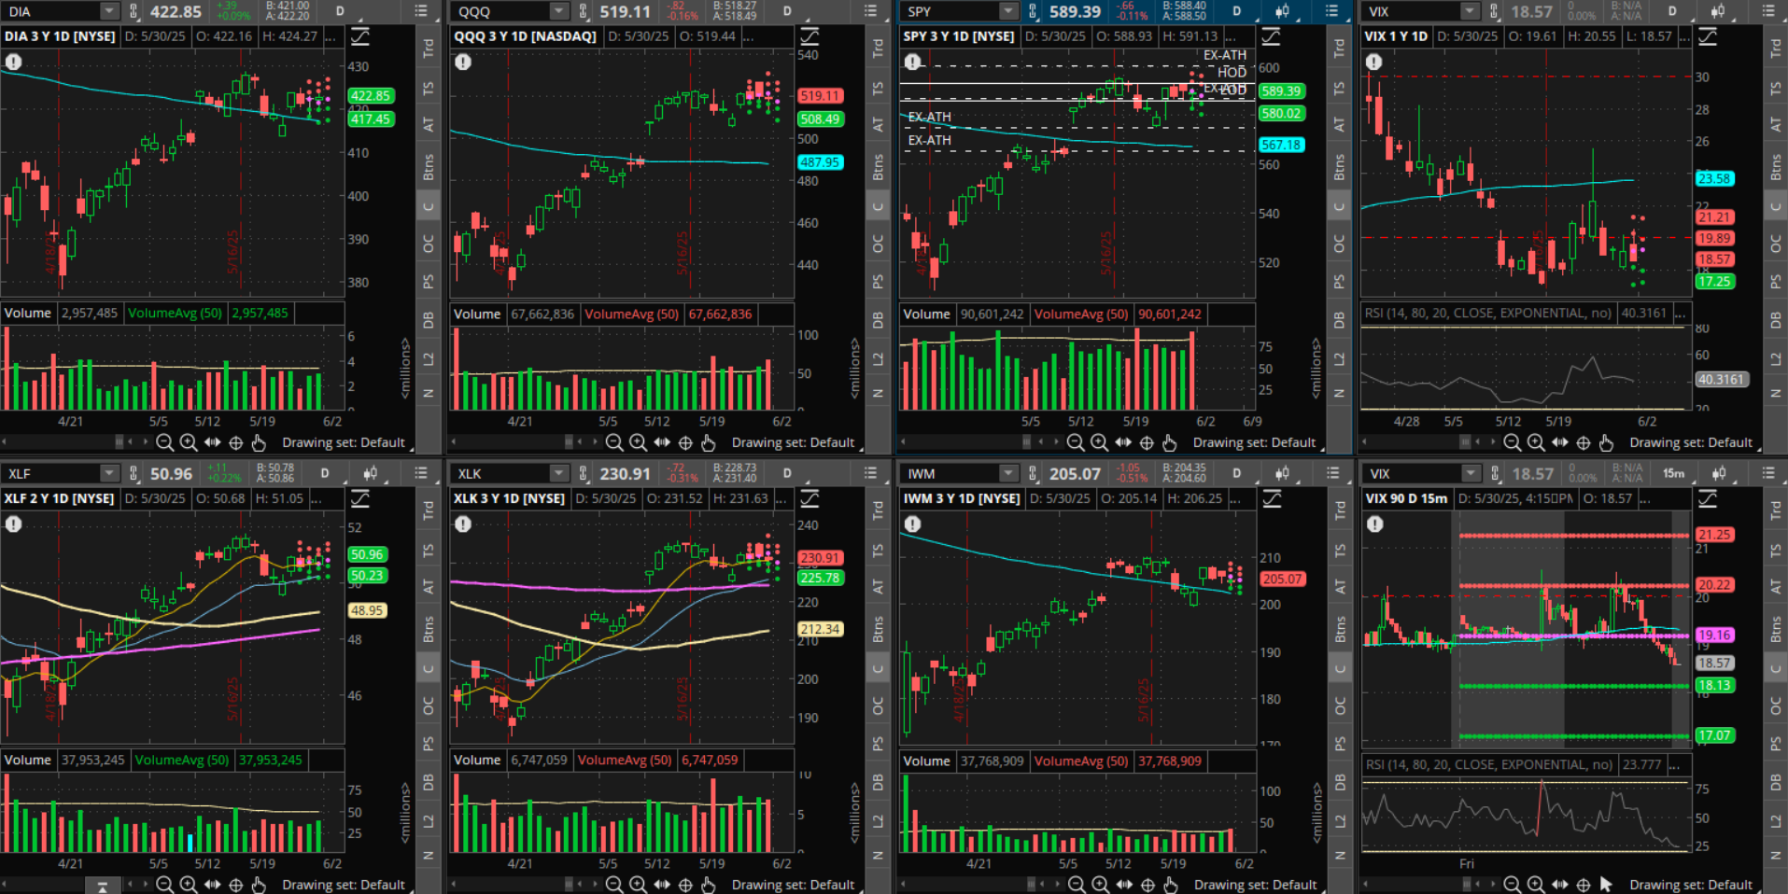Click the symbol link icon beside DIA
The image size is (1788, 894).
coord(134,11)
